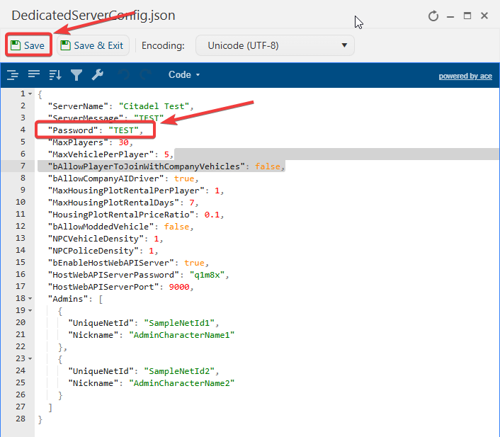Click the refresh icon in the title bar
This screenshot has width=500, height=437.
433,16
